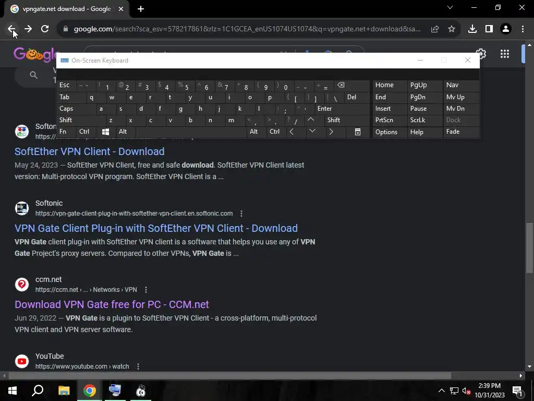Open more options for YouTube result
Image resolution: width=534 pixels, height=401 pixels.
click(138, 367)
